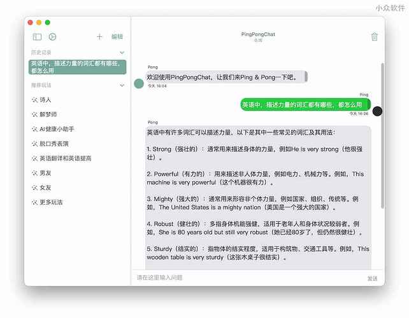Click the 推荐玩法 section label
Viewport: 409px width, 318px height.
pos(41,85)
